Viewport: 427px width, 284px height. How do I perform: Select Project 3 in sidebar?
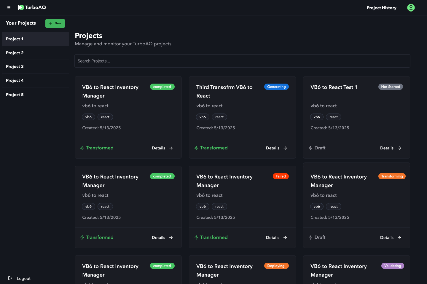pyautogui.click(x=36, y=66)
